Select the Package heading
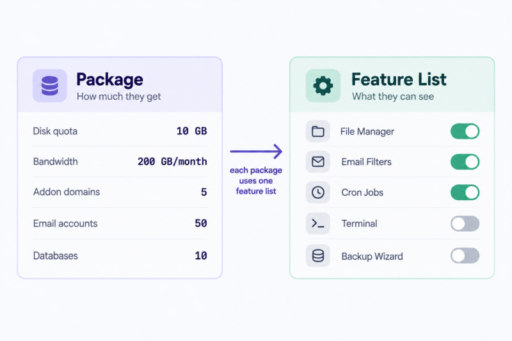 pyautogui.click(x=109, y=80)
